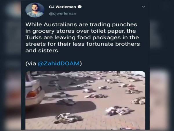174x131 pixels.
Task: Visit the @cjwerleman handle
Action: [62, 14]
